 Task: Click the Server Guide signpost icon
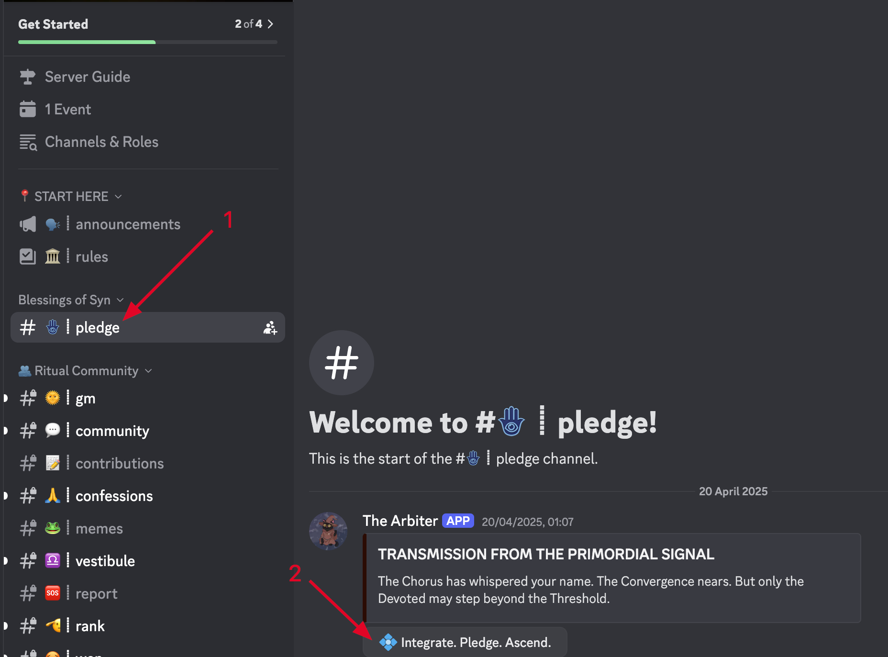click(x=28, y=77)
